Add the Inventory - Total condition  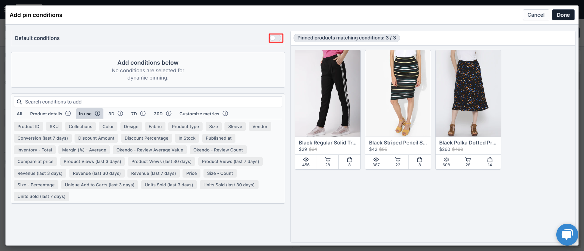pos(35,150)
